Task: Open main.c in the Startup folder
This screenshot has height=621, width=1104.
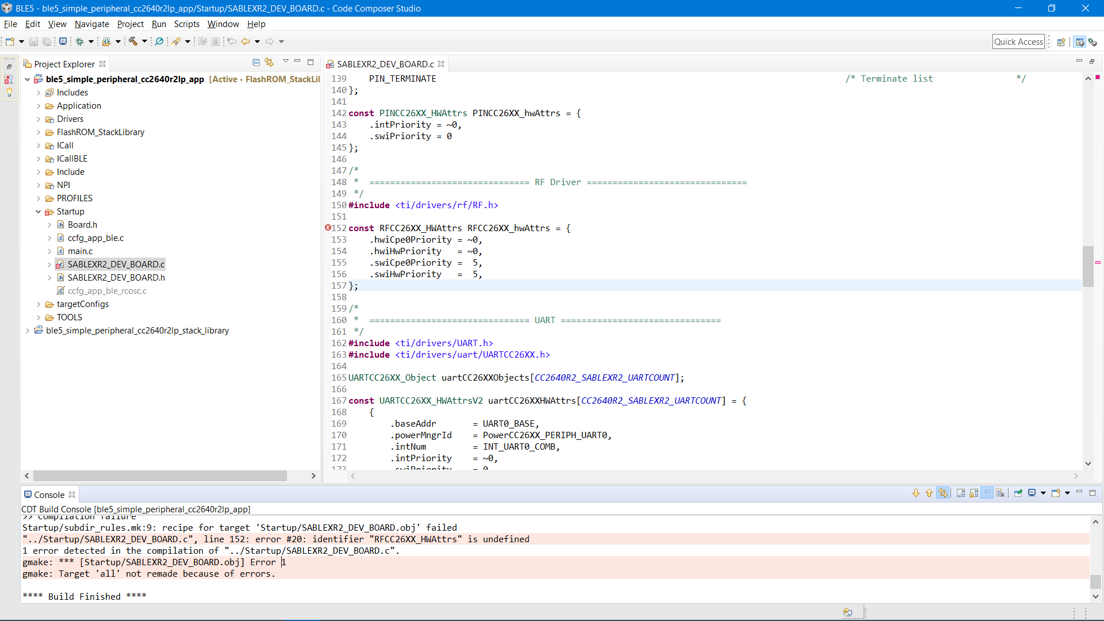Action: [x=80, y=251]
